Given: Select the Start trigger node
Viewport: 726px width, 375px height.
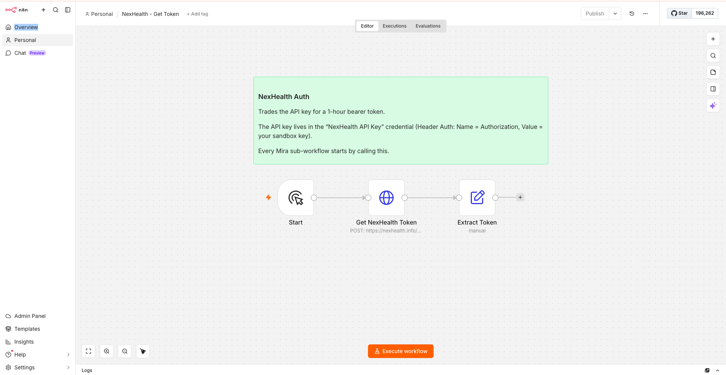Looking at the screenshot, I should (x=296, y=198).
